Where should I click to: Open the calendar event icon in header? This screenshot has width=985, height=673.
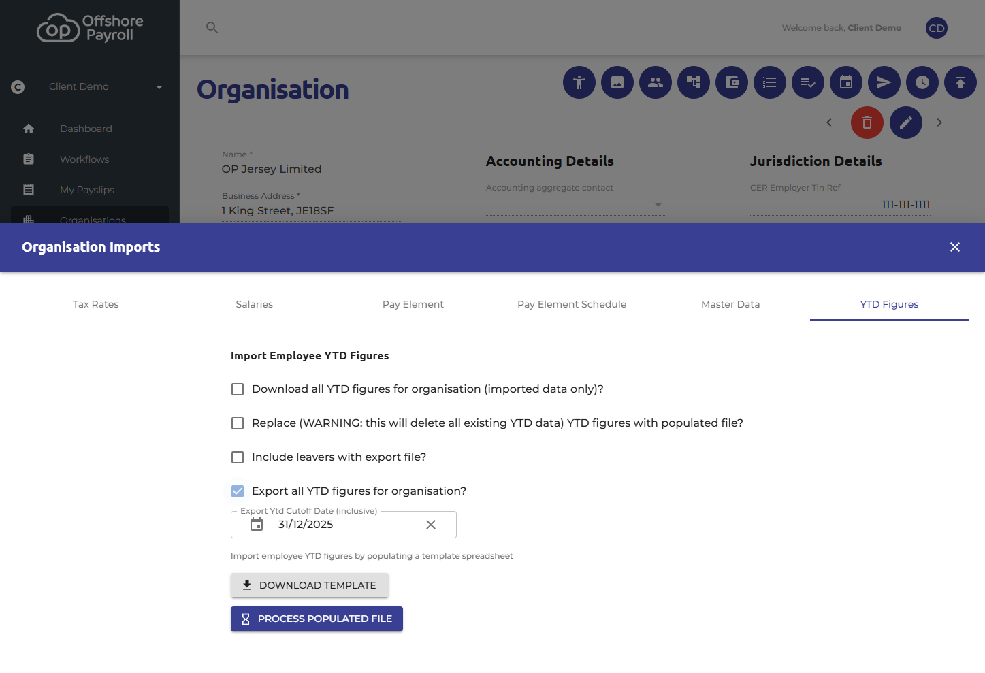point(846,82)
